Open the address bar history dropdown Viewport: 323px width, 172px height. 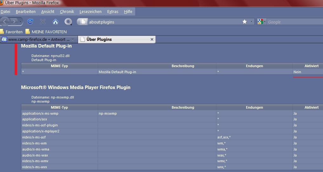pos(251,22)
